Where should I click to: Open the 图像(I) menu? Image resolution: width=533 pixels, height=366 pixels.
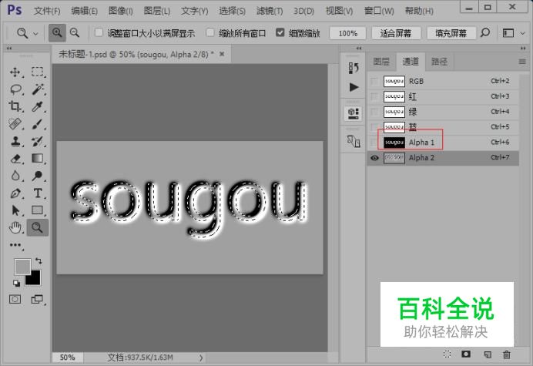(121, 11)
